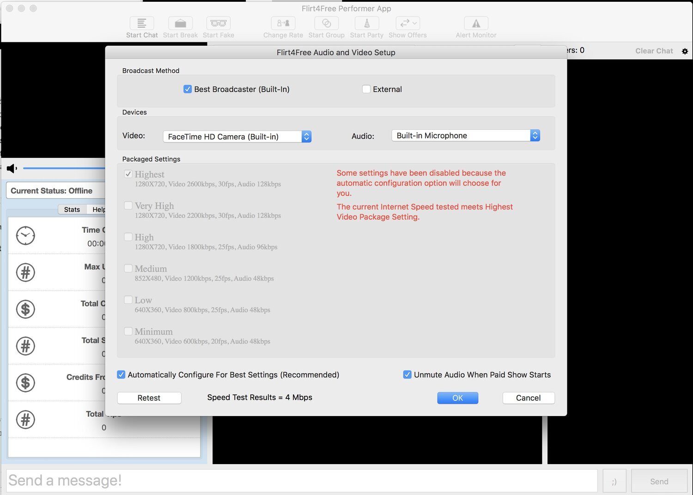The image size is (693, 495).
Task: Confirm setup with OK button
Action: 457,398
